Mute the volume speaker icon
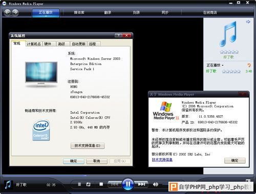 [156, 184]
